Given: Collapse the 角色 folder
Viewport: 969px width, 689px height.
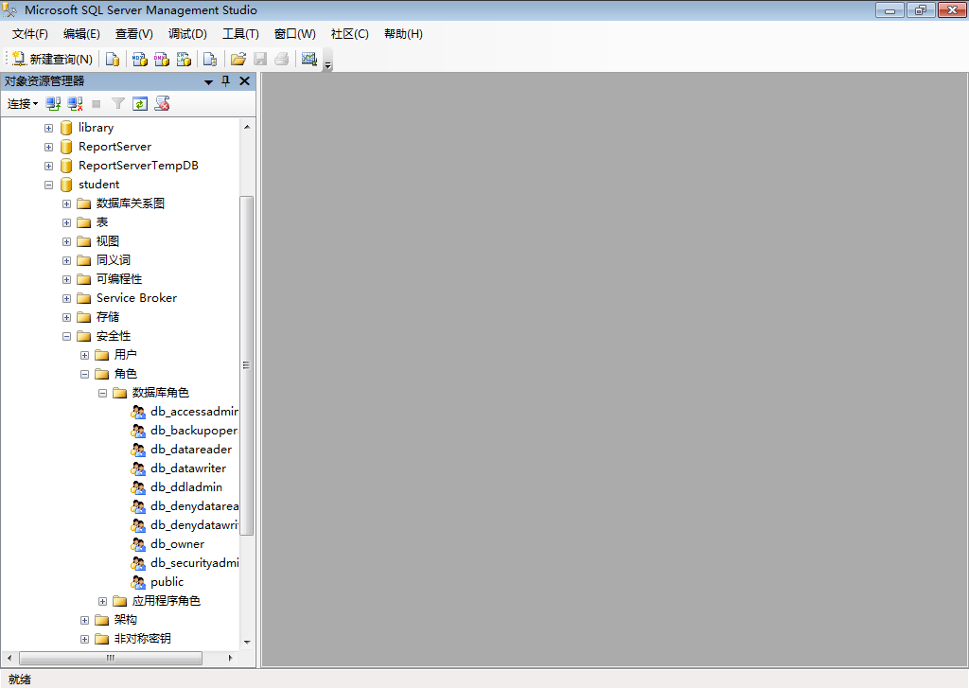Looking at the screenshot, I should coord(84,375).
